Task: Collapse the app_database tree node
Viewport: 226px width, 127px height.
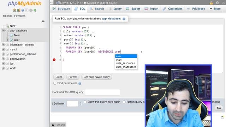Action: coord(3,31)
